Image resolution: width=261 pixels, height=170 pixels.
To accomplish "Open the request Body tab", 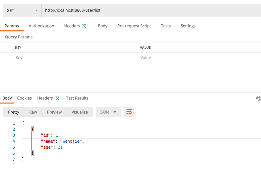I will click(103, 26).
